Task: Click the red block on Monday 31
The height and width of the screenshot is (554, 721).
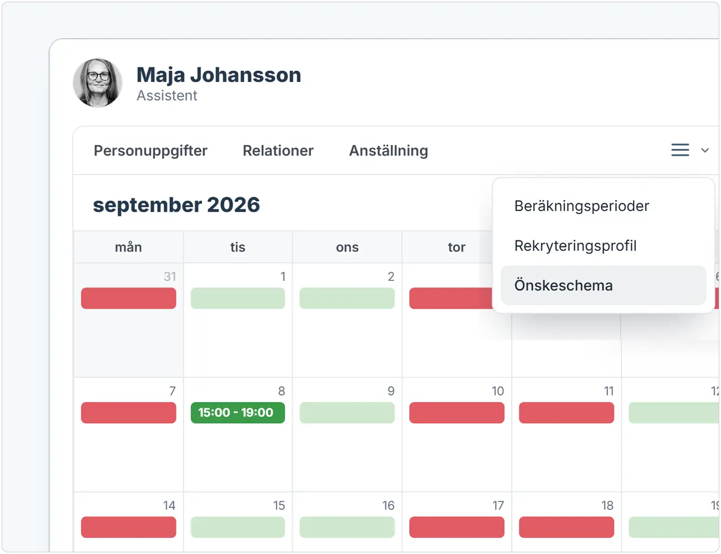Action: [129, 298]
